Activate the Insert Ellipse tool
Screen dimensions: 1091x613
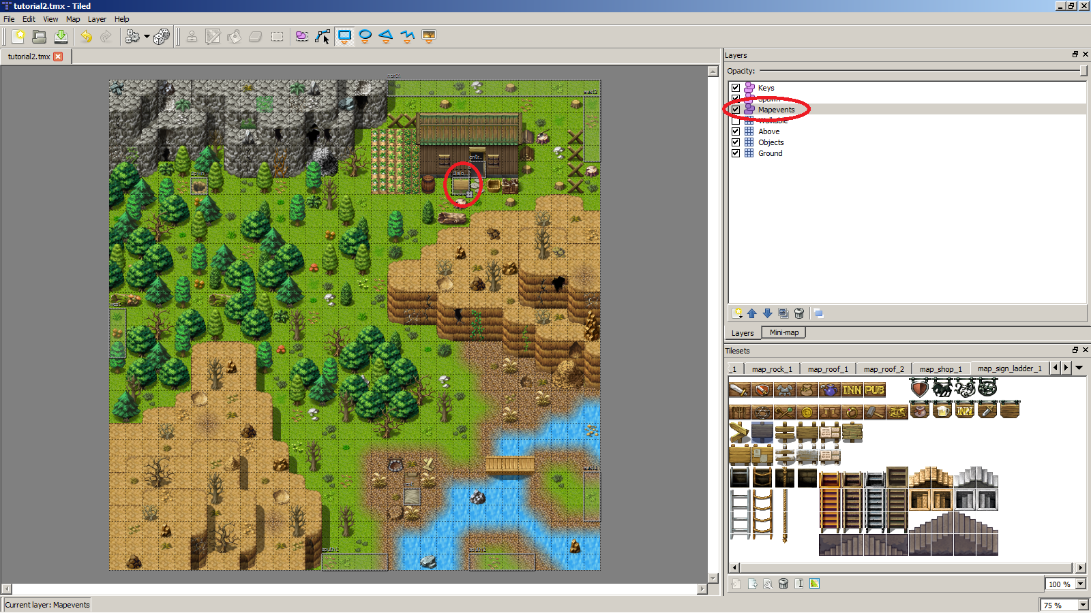(x=365, y=36)
